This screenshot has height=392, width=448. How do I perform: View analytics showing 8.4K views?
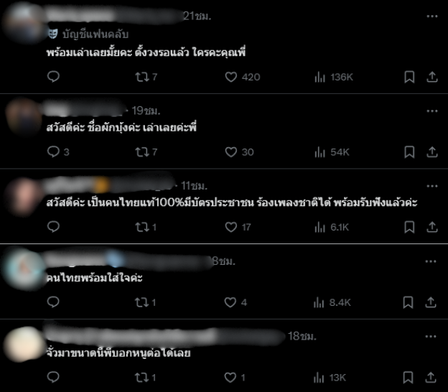click(332, 302)
